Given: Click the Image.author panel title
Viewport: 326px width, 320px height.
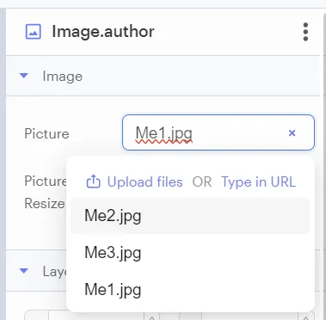Looking at the screenshot, I should coord(103,31).
